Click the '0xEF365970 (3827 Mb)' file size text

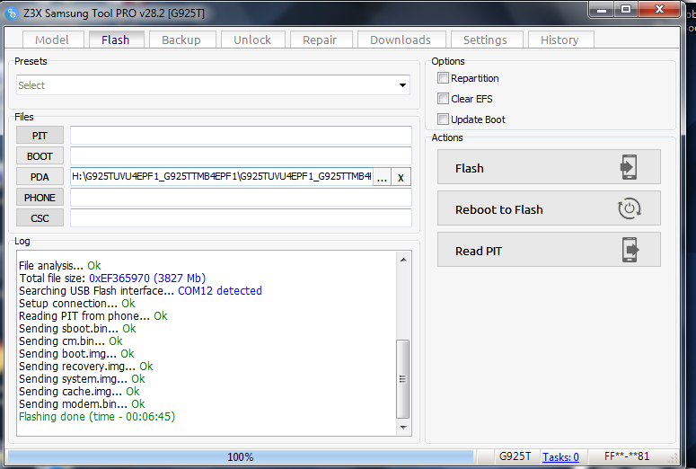point(147,279)
